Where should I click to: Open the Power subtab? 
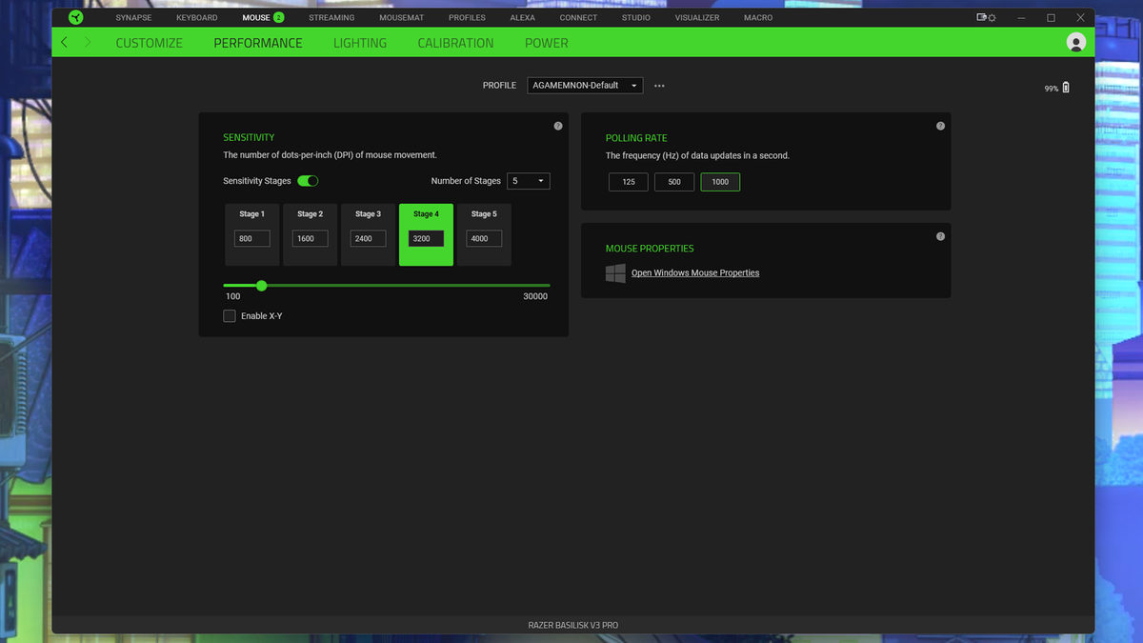(546, 43)
